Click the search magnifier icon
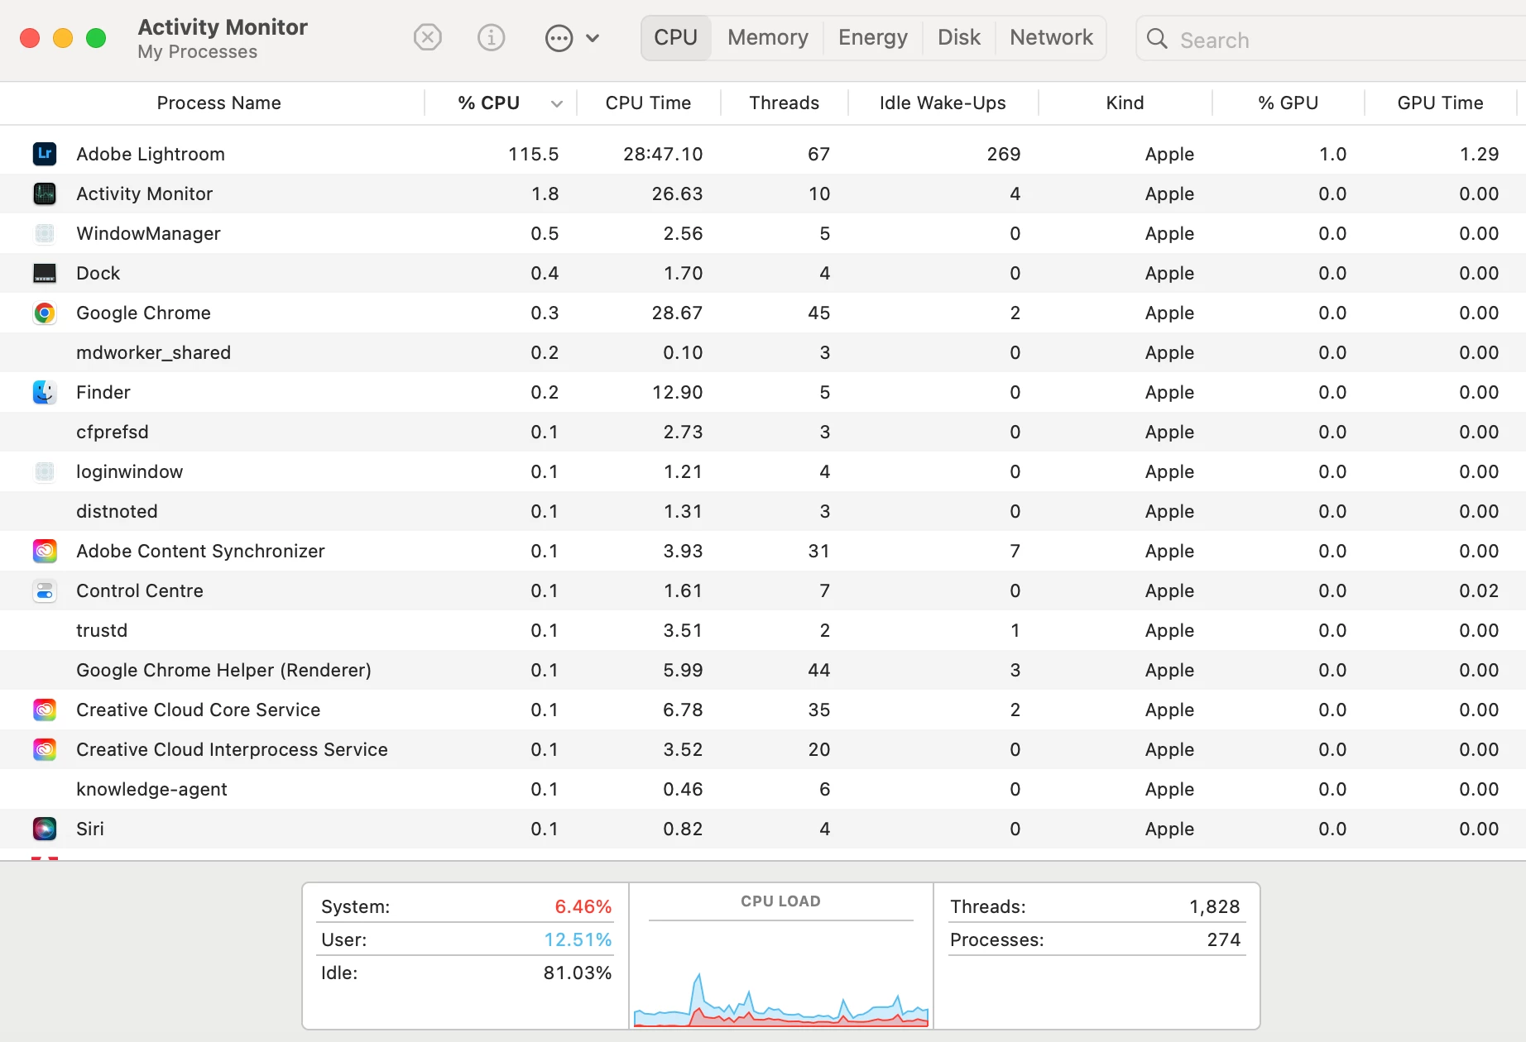Image resolution: width=1526 pixels, height=1042 pixels. coord(1157,39)
